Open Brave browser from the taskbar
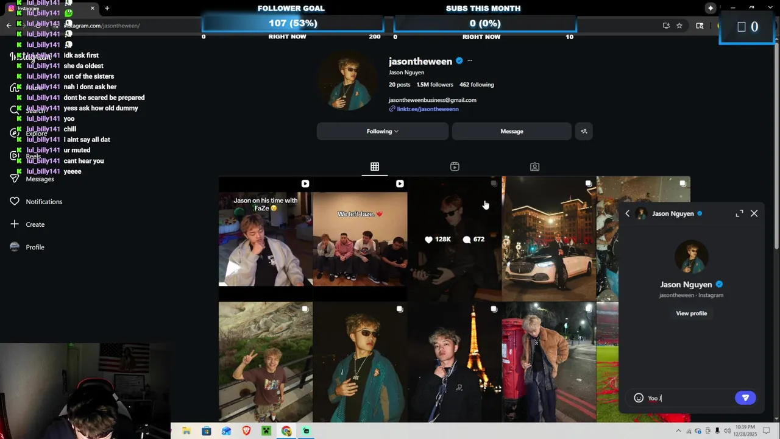 pos(246,431)
